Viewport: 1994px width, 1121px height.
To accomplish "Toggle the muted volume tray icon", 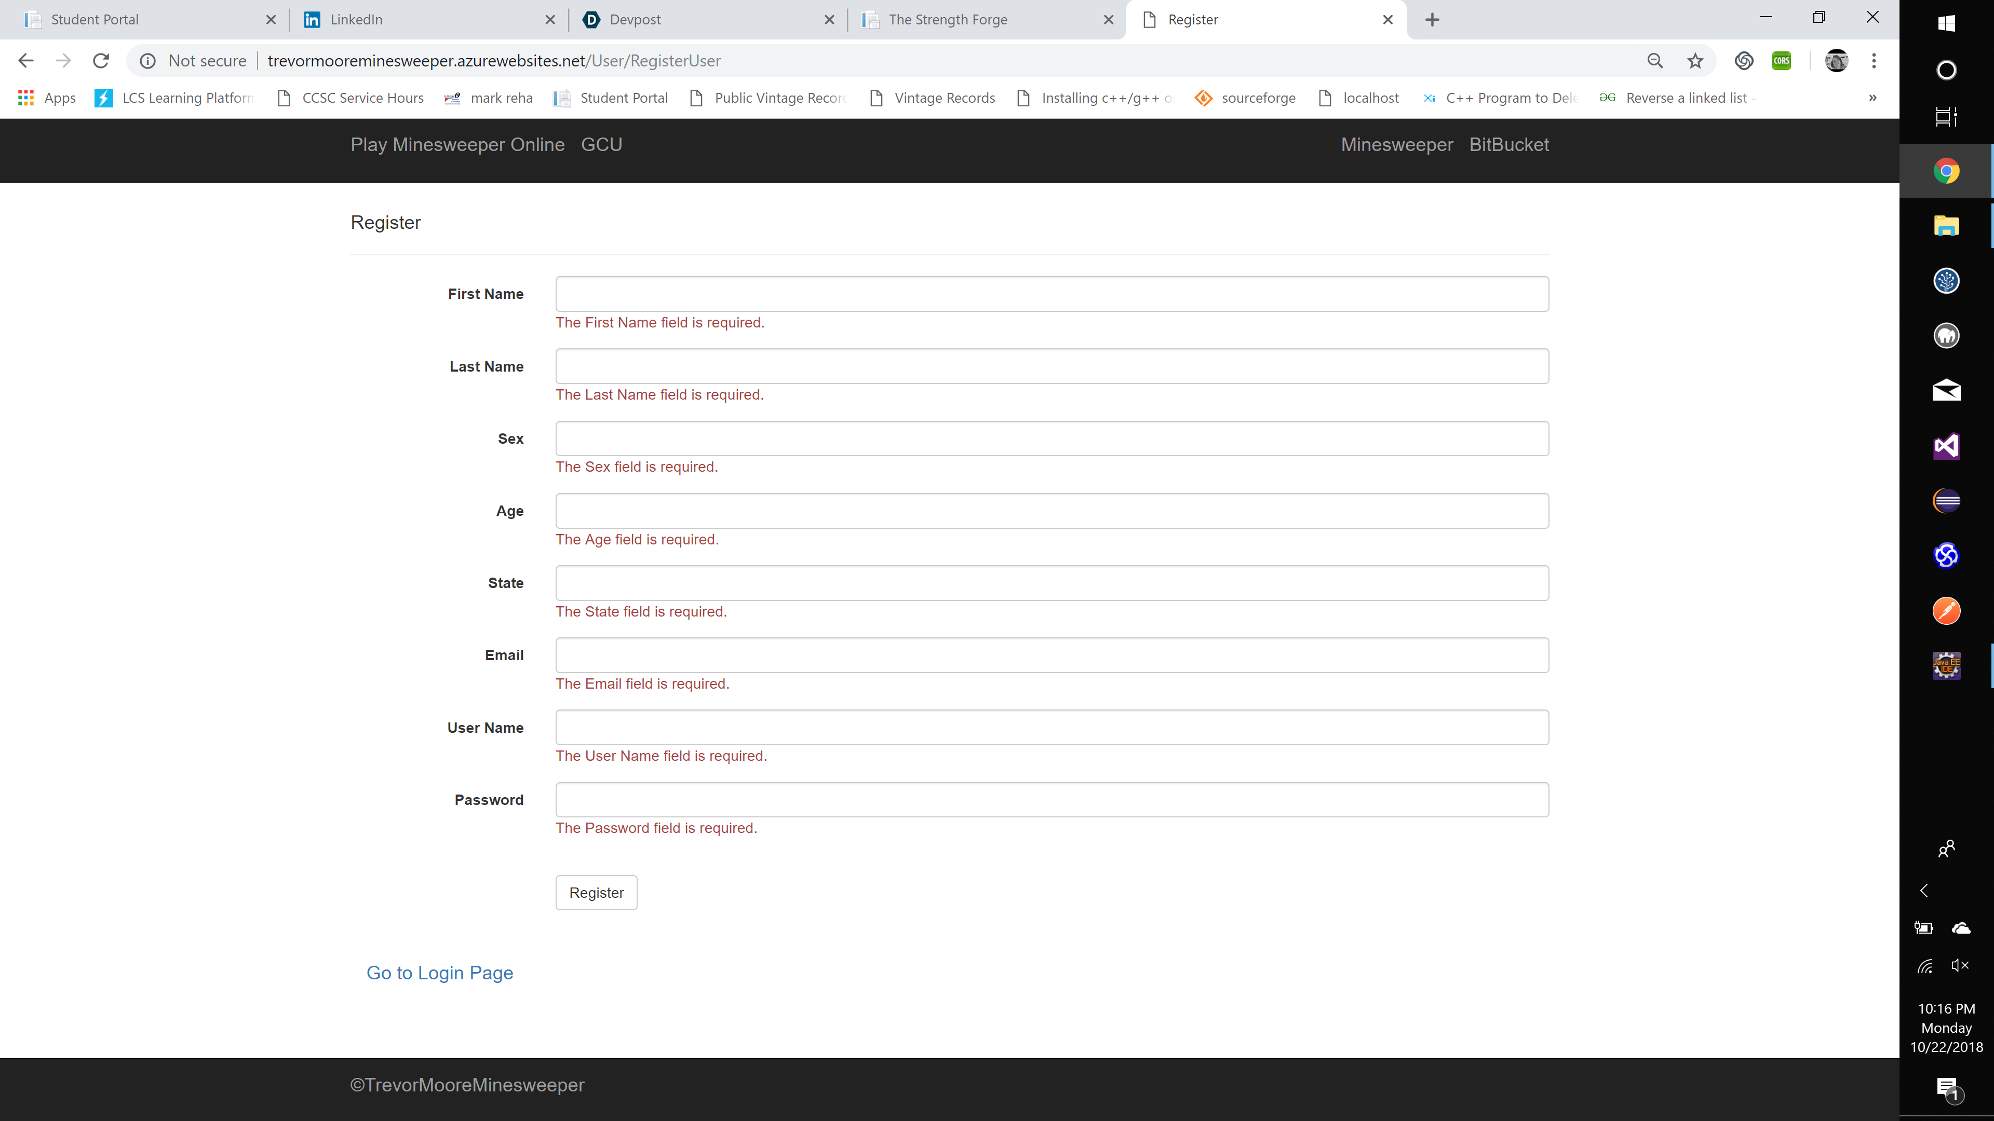I will pyautogui.click(x=1960, y=965).
